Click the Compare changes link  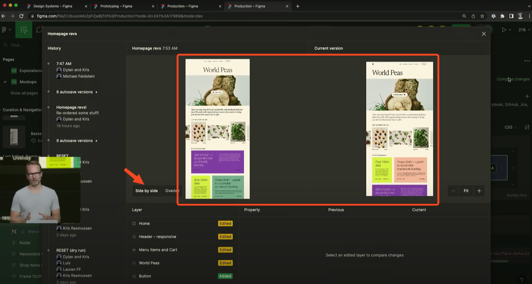coord(513,79)
